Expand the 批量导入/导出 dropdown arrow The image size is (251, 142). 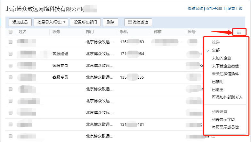pyautogui.click(x=64, y=22)
